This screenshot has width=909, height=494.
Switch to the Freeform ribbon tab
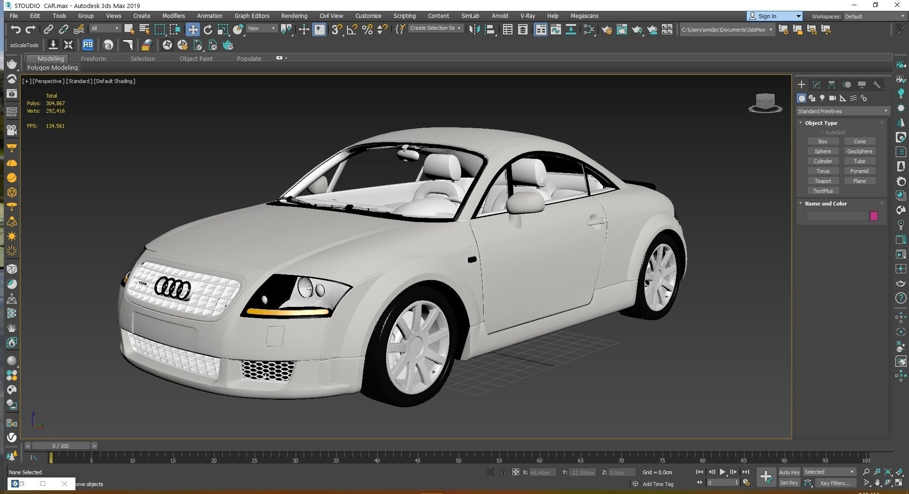click(x=93, y=58)
